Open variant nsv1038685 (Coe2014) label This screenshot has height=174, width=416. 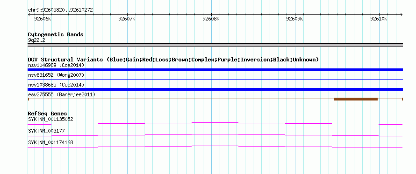pos(56,85)
